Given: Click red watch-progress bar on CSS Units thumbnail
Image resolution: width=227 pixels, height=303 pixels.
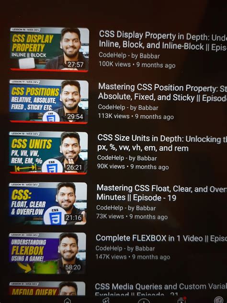Looking at the screenshot, I should [x=48, y=173].
